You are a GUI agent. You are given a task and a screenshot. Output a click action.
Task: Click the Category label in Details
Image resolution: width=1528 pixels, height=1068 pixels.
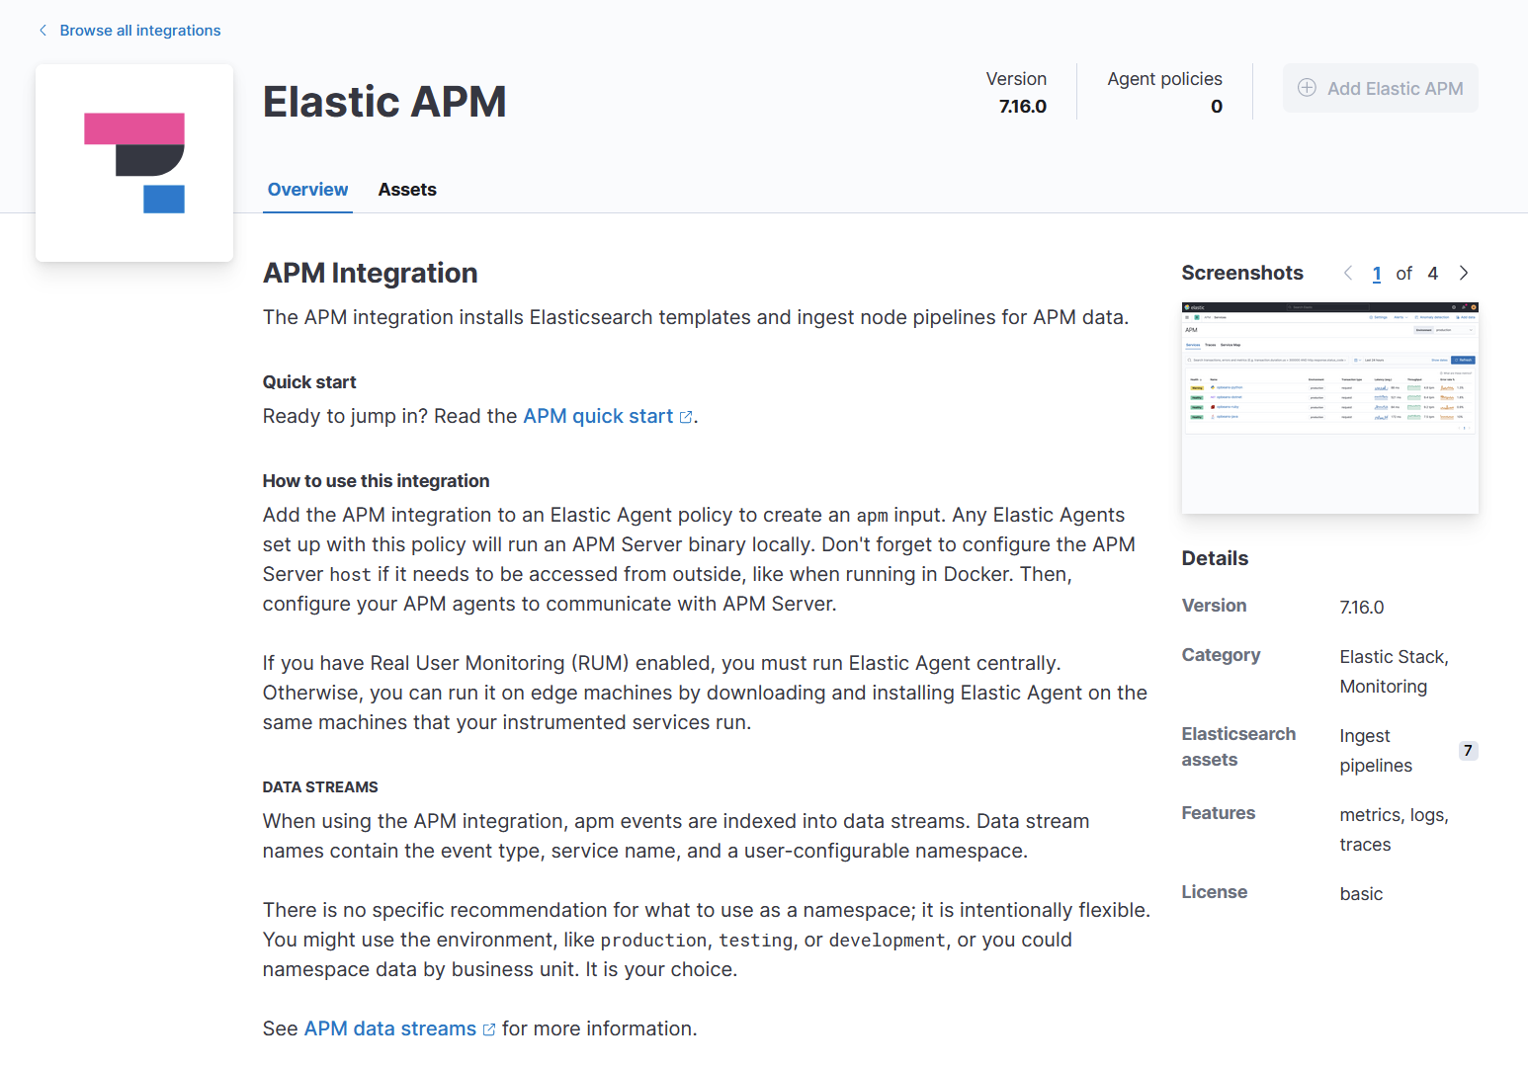point(1222,655)
